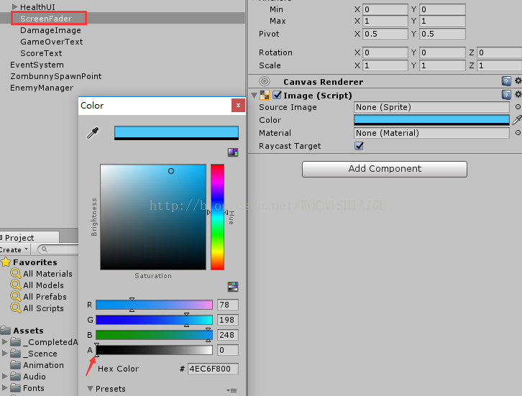Click the B channel slider
This screenshot has width=522, height=396.
click(154, 335)
